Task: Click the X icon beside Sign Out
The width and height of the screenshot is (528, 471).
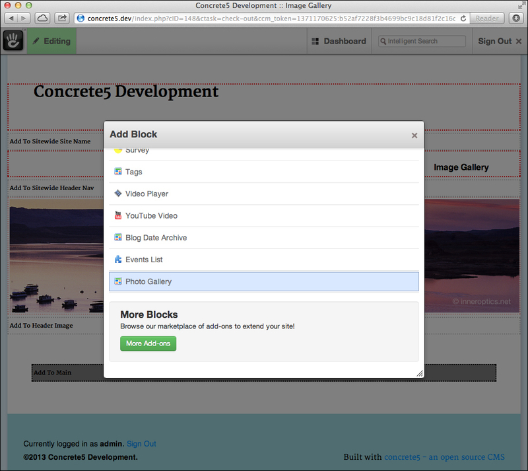Action: 519,41
